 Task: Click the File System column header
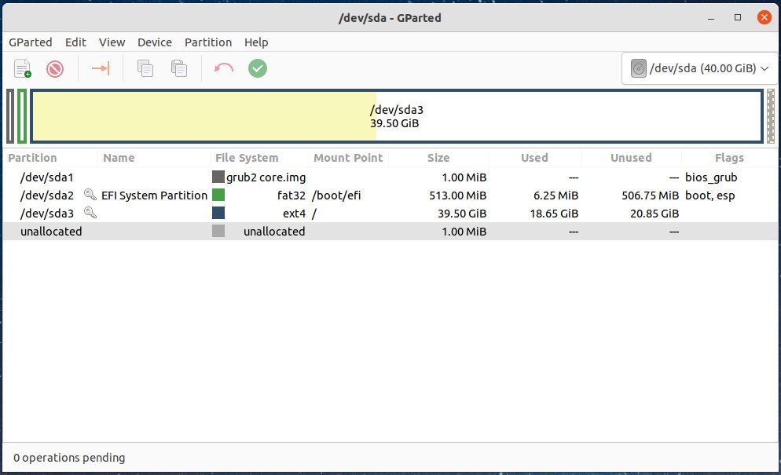tap(247, 158)
